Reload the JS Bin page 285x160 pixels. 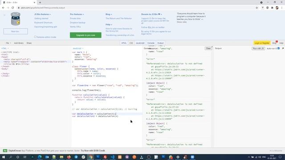click(x=13, y=8)
